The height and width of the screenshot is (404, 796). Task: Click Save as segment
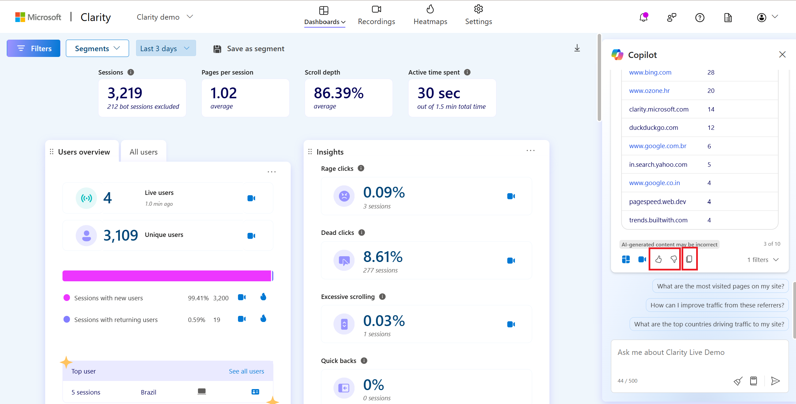pos(249,49)
